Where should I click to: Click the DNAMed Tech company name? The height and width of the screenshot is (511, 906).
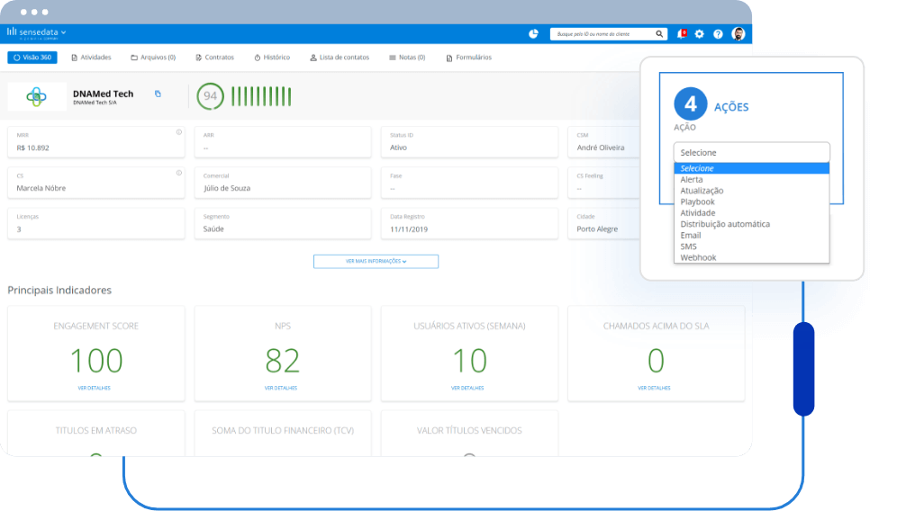point(103,94)
